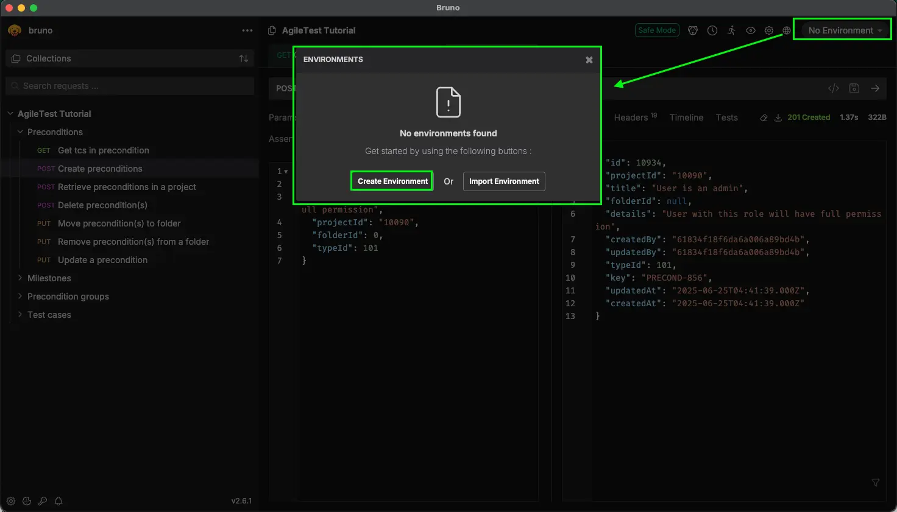This screenshot has height=512, width=897.
Task: Open the notifications bell icon
Action: point(58,501)
